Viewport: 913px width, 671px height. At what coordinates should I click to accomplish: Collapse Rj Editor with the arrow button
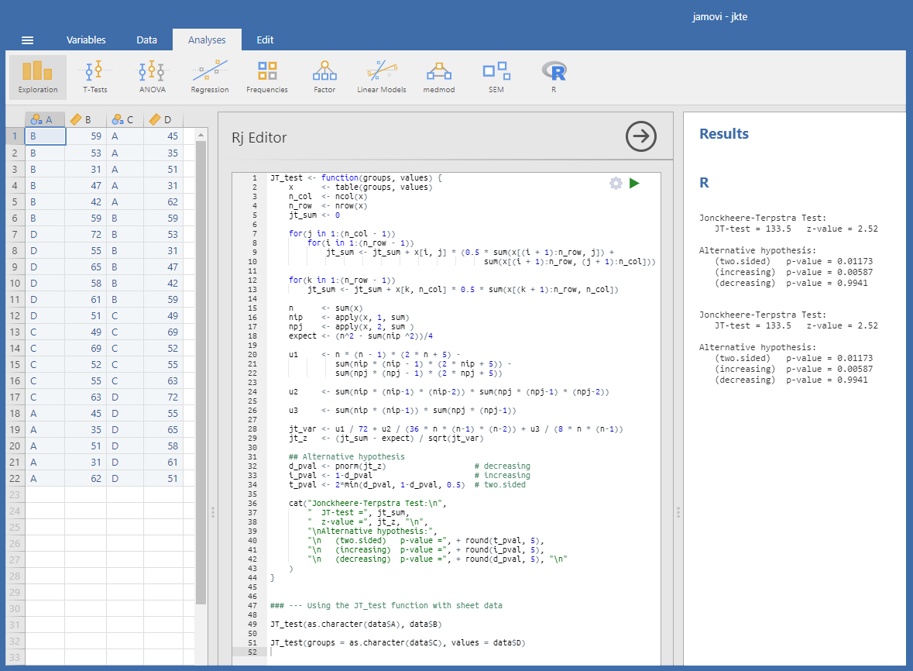click(640, 137)
